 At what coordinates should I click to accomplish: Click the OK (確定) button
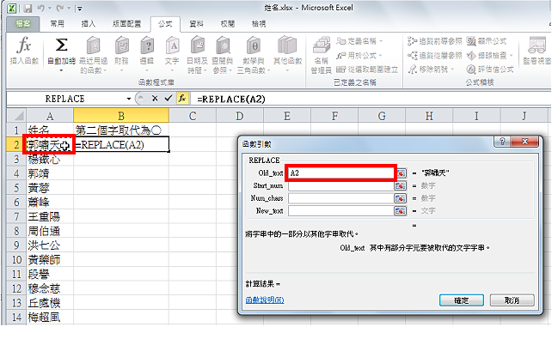coord(461,300)
